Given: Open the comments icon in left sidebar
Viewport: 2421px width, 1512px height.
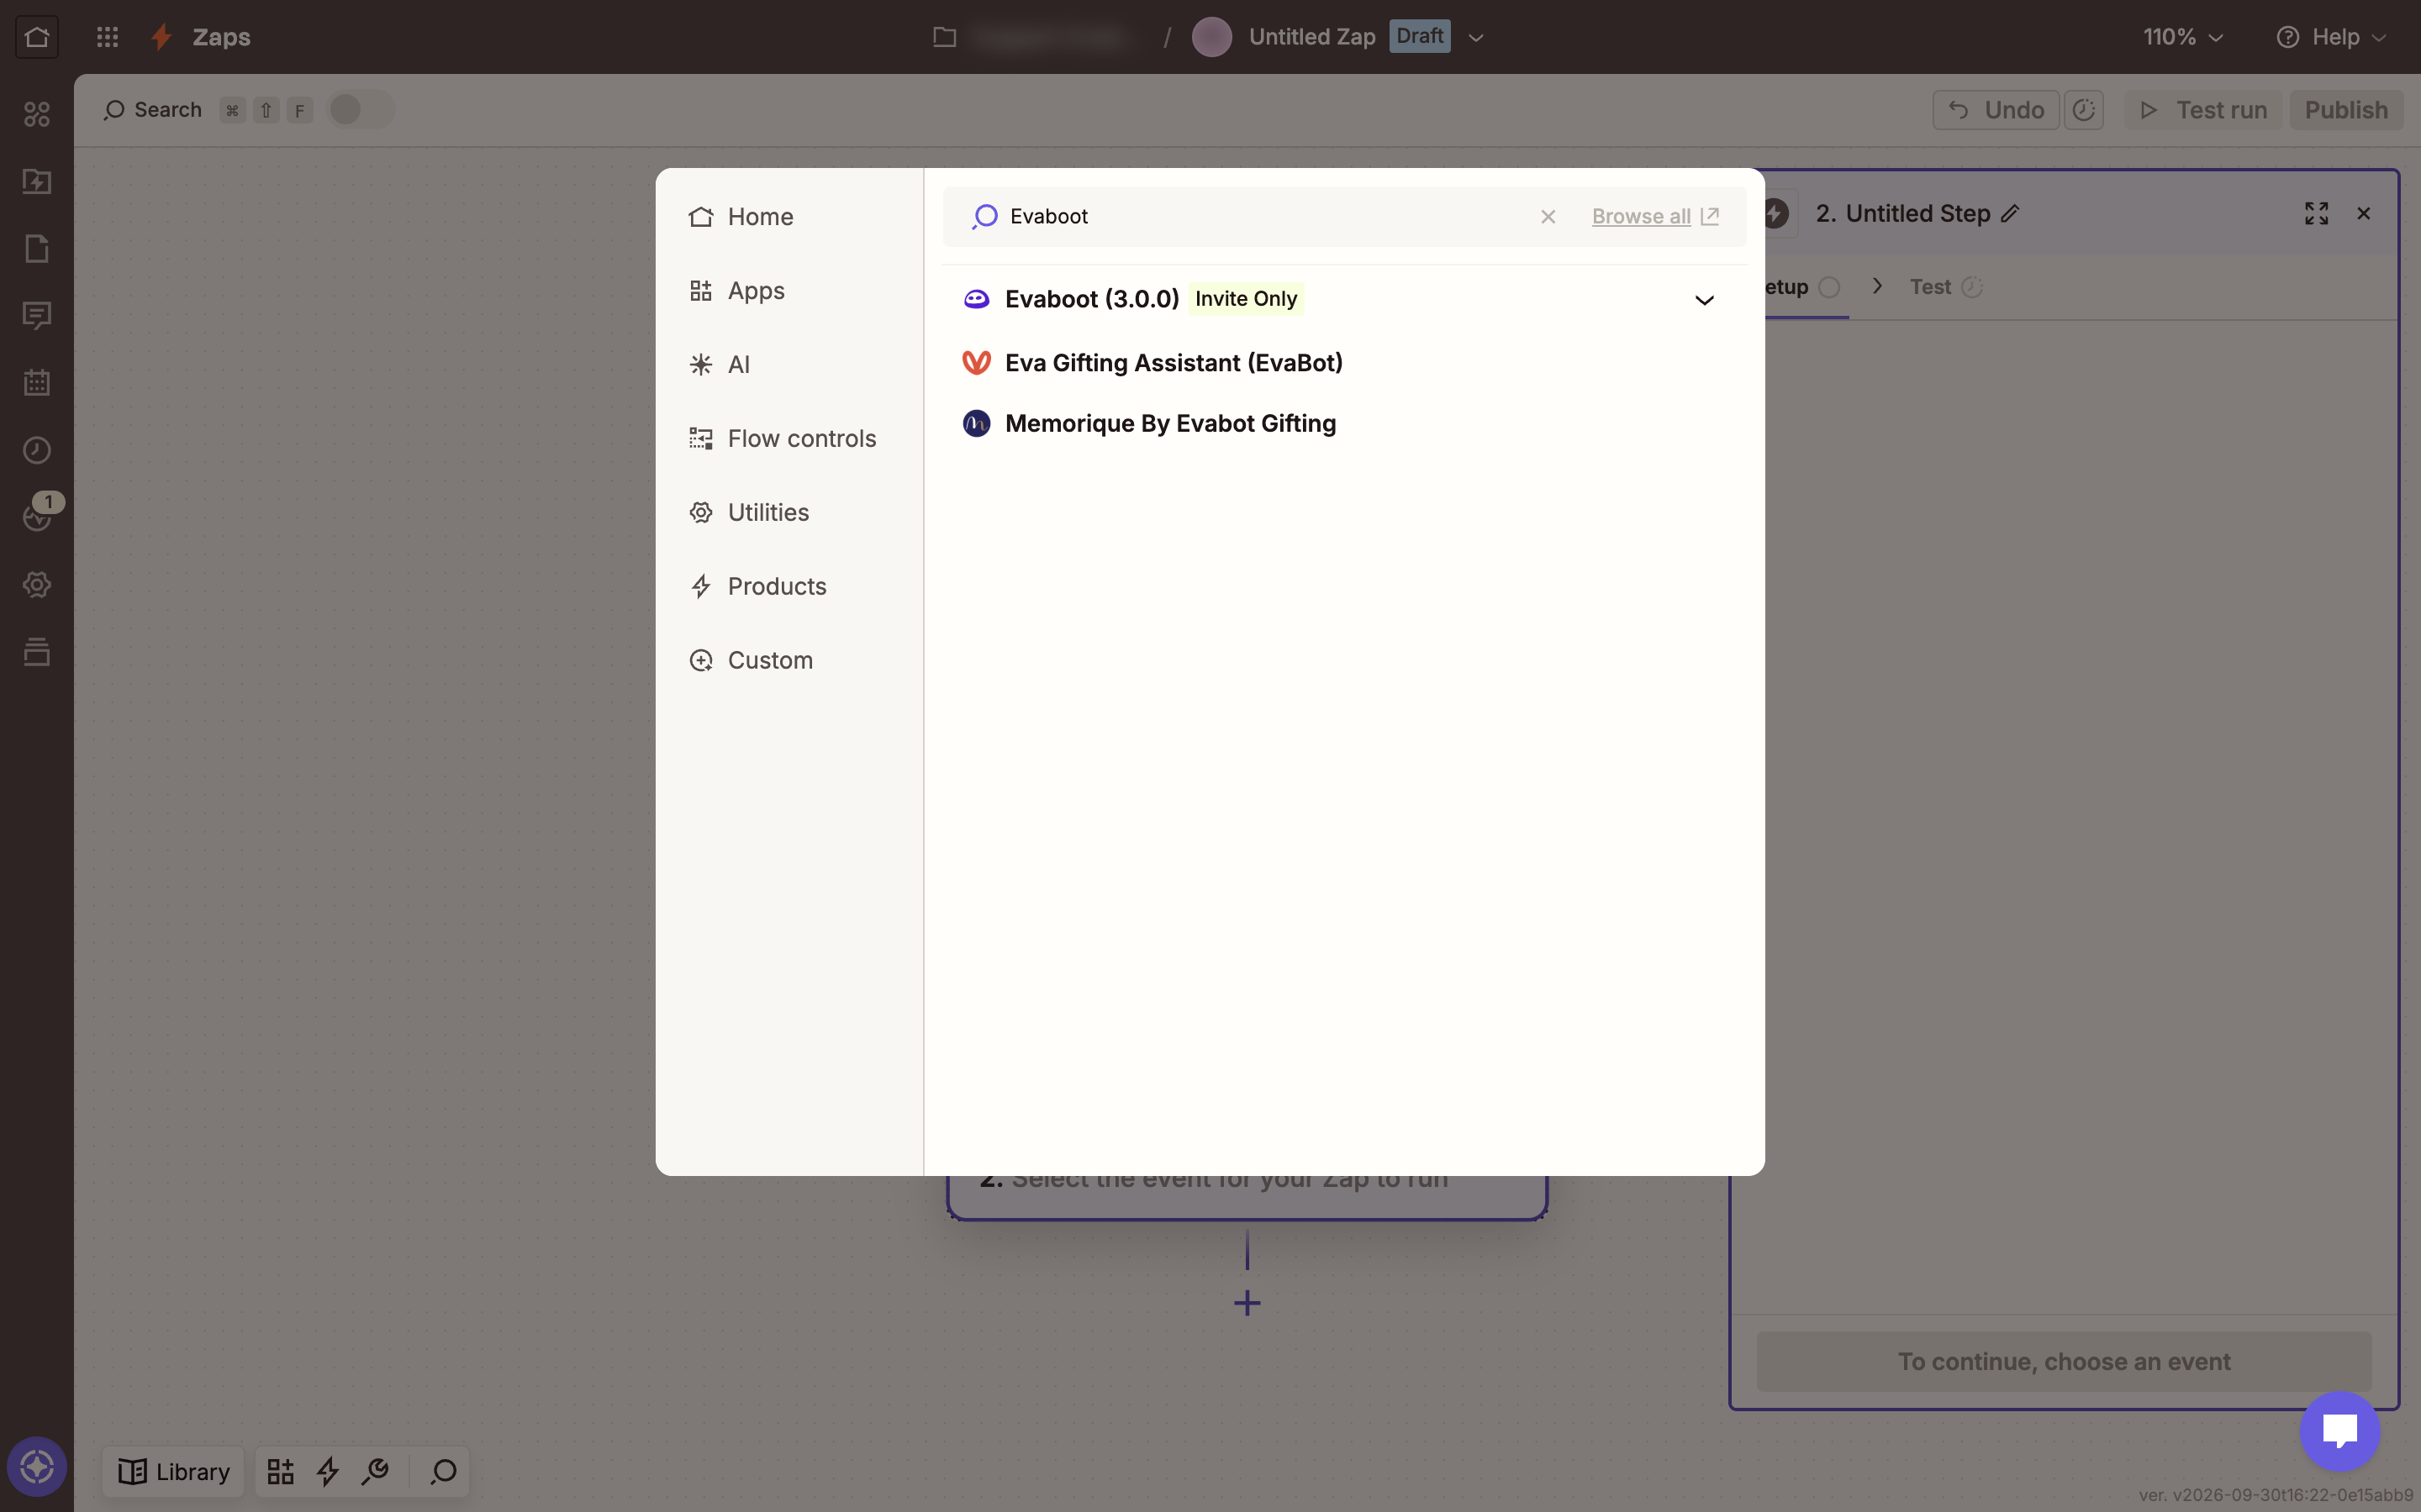Looking at the screenshot, I should pos(37,316).
